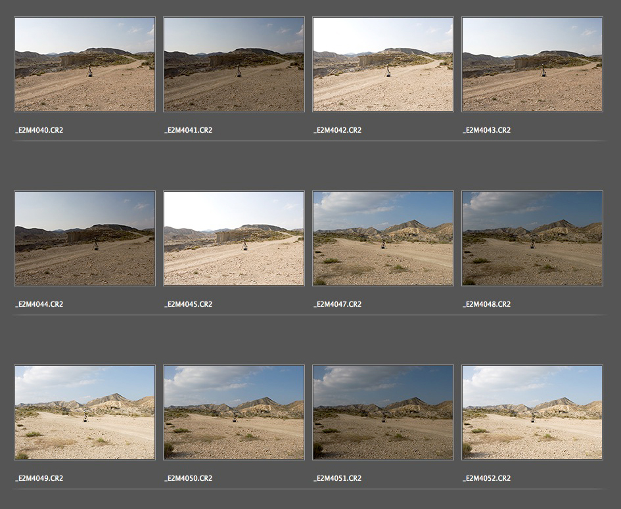Choose the _E2M4049.CR2 photo thumbnail

point(85,412)
